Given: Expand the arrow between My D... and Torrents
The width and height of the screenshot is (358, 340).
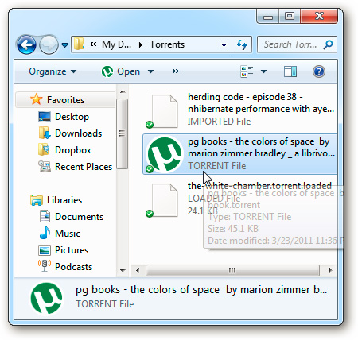Looking at the screenshot, I should 141,44.
